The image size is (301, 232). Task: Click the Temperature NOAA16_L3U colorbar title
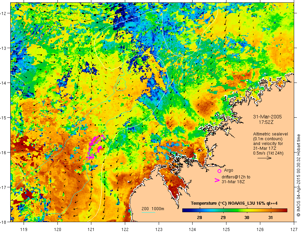(x=234, y=203)
